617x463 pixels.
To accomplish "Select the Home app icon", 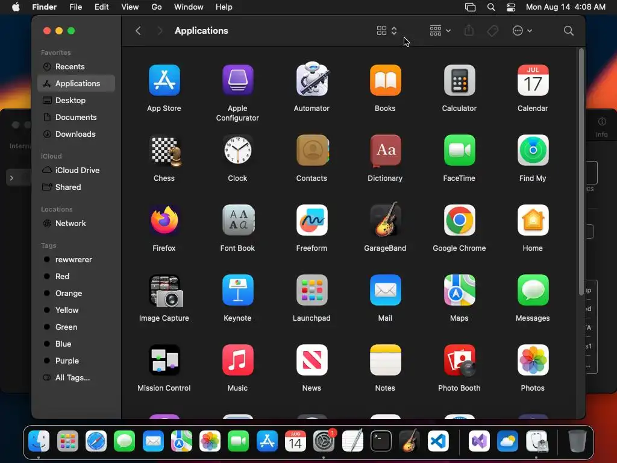I will [533, 219].
